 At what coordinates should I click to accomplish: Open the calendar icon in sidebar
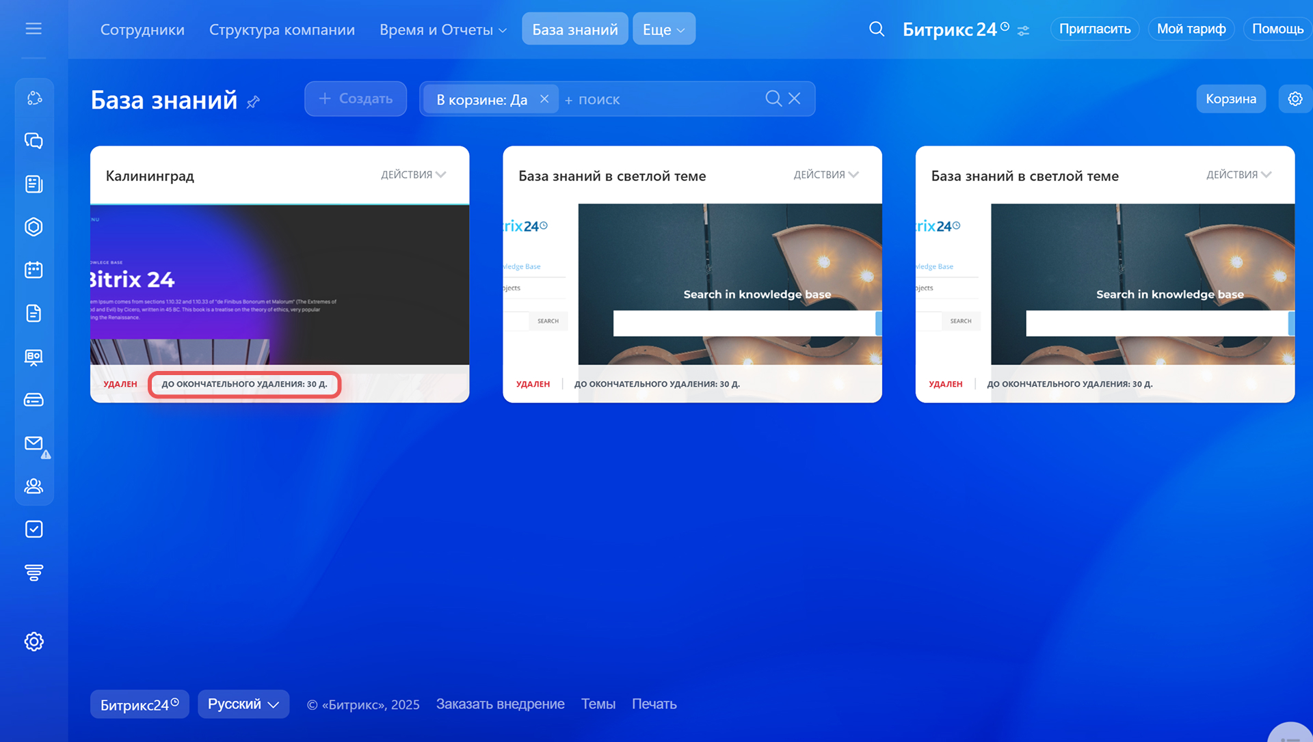(34, 270)
